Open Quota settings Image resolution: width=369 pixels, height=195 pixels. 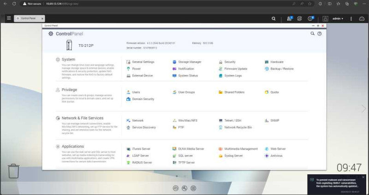coord(272,92)
